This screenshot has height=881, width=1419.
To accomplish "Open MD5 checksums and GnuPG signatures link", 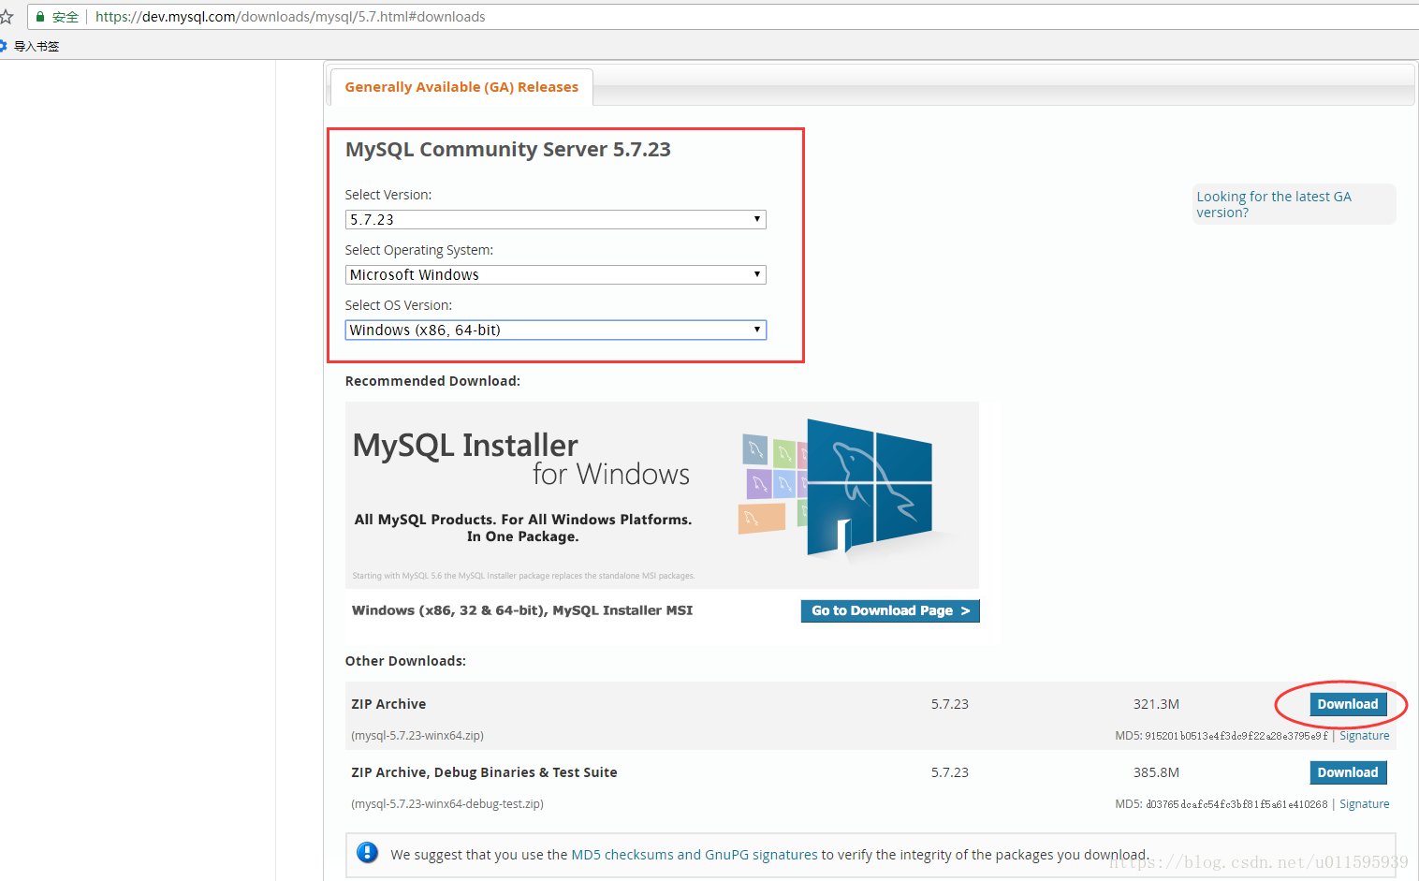I will click(x=695, y=855).
